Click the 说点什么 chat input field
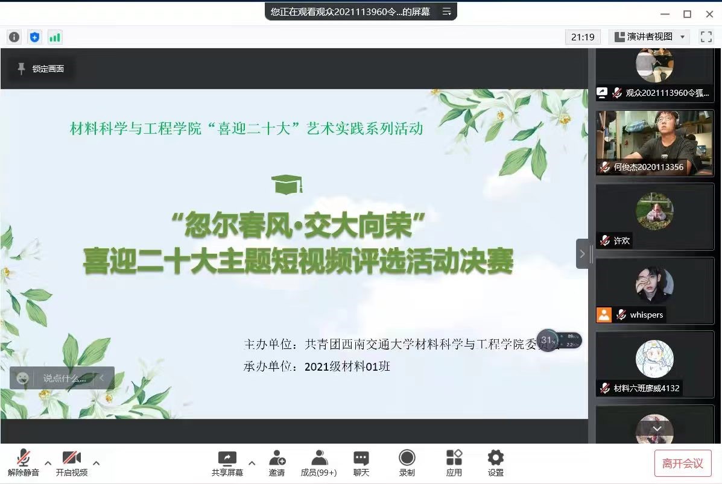The height and width of the screenshot is (484, 722). [64, 379]
